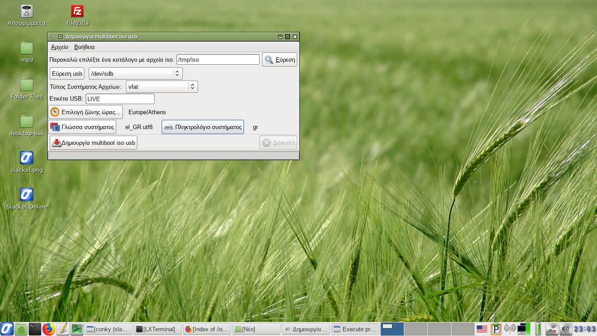Open the terminal launcher in taskbar
The width and height of the screenshot is (597, 336).
(x=35, y=329)
